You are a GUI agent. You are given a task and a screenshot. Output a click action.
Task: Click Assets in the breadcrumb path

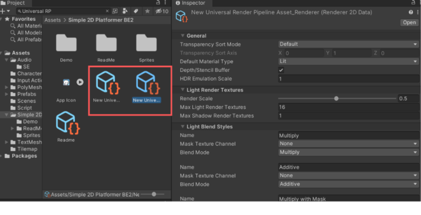(x=53, y=20)
